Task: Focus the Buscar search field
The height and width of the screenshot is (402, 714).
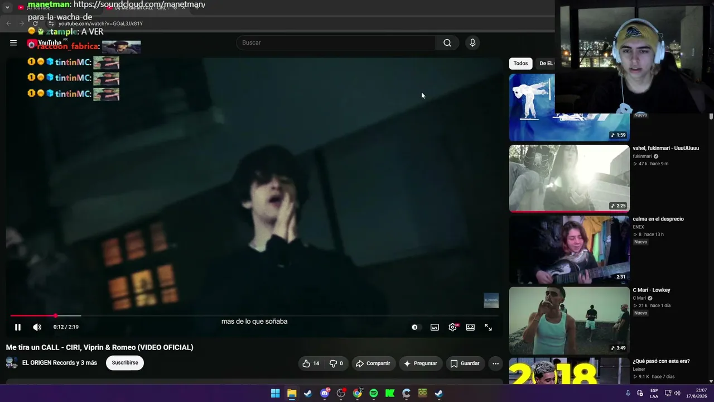Action: 336,43
